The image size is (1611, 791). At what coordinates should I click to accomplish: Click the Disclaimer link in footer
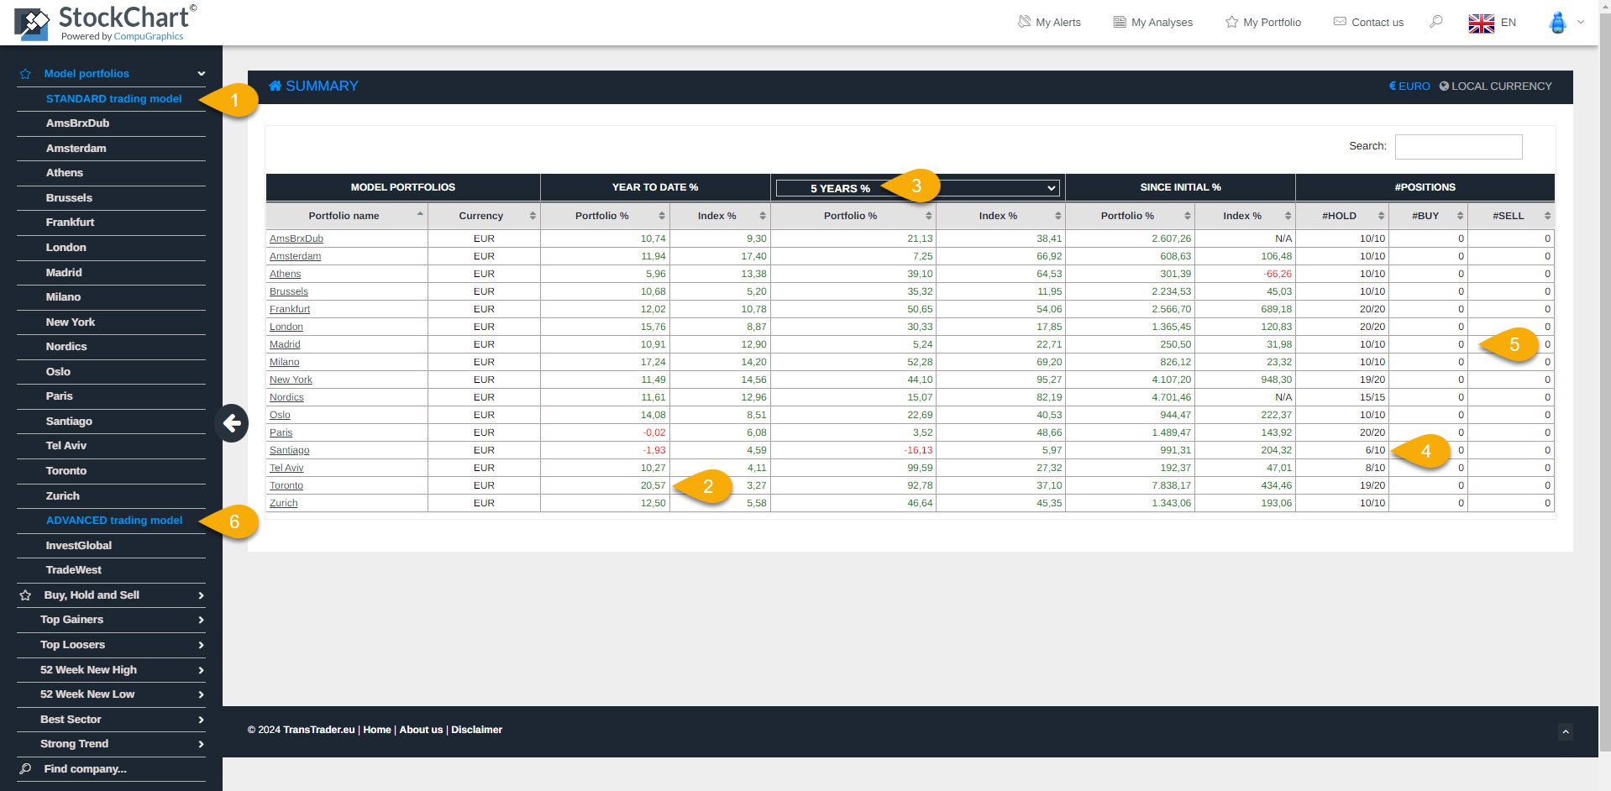(x=476, y=730)
